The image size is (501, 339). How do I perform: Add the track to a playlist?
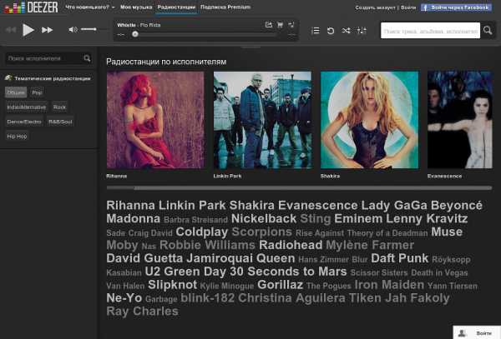pyautogui.click(x=291, y=25)
